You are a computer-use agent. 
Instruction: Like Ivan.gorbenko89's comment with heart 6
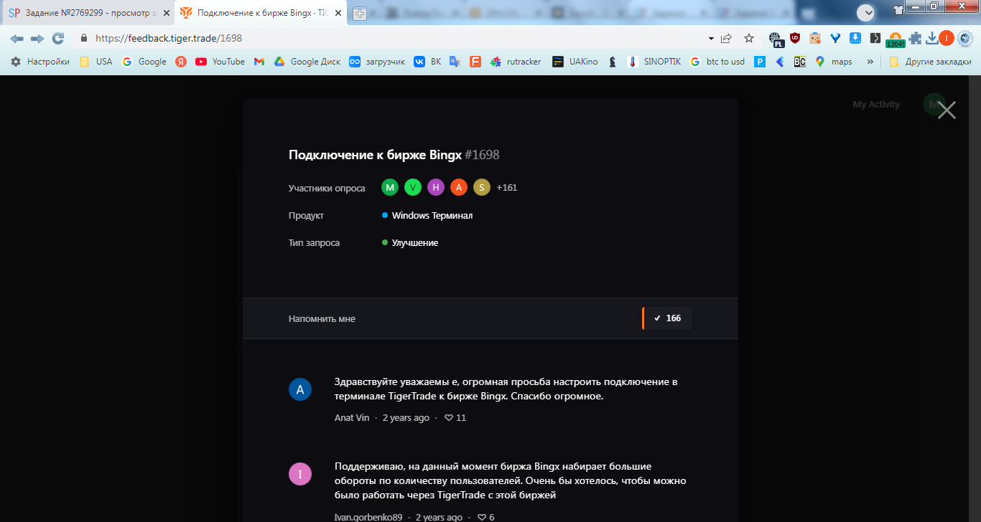[486, 517]
